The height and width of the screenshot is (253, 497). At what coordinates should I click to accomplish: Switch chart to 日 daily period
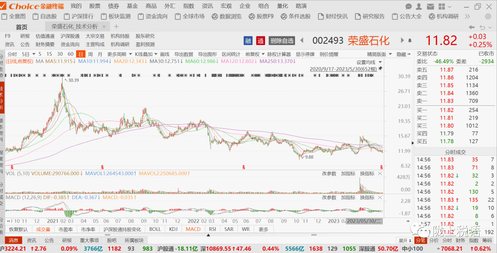81,54
